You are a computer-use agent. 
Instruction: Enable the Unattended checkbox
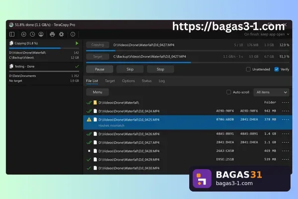coord(248,69)
